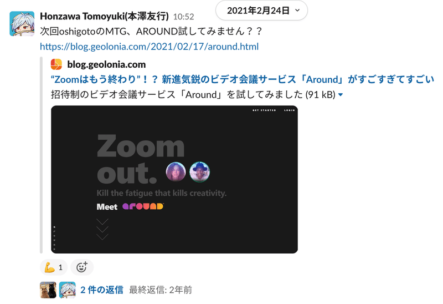Open the blog.geolonia.com around.html URL
The width and height of the screenshot is (443, 304).
pyautogui.click(x=149, y=47)
